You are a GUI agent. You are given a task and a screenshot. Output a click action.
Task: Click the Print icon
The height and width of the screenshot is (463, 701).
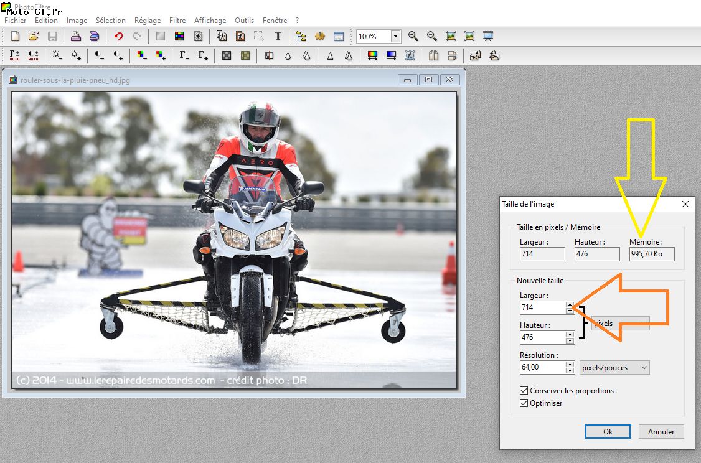[x=75, y=36]
